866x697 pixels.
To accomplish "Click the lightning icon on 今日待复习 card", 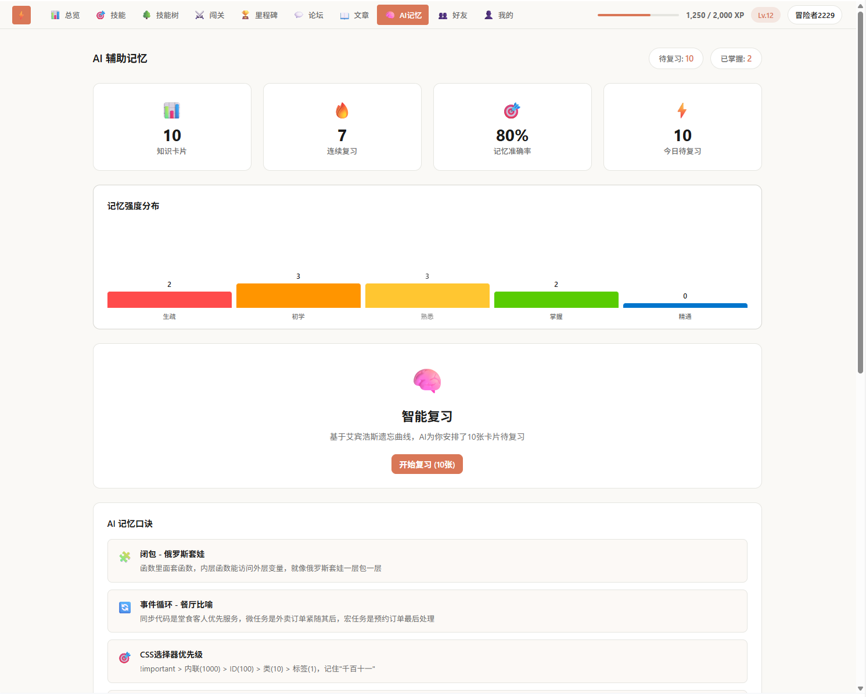I will click(x=682, y=110).
